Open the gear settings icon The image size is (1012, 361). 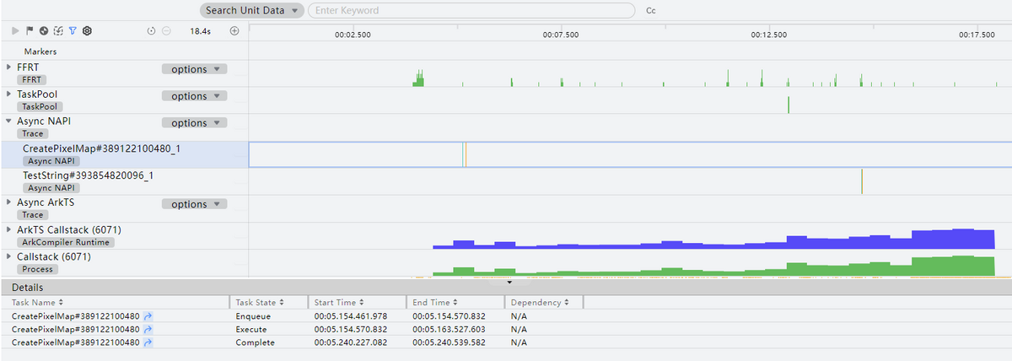click(87, 30)
